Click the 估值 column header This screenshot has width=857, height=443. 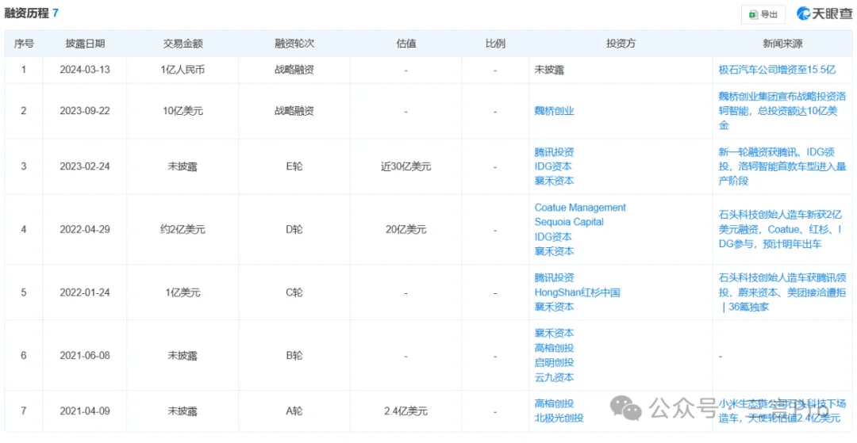click(x=405, y=44)
